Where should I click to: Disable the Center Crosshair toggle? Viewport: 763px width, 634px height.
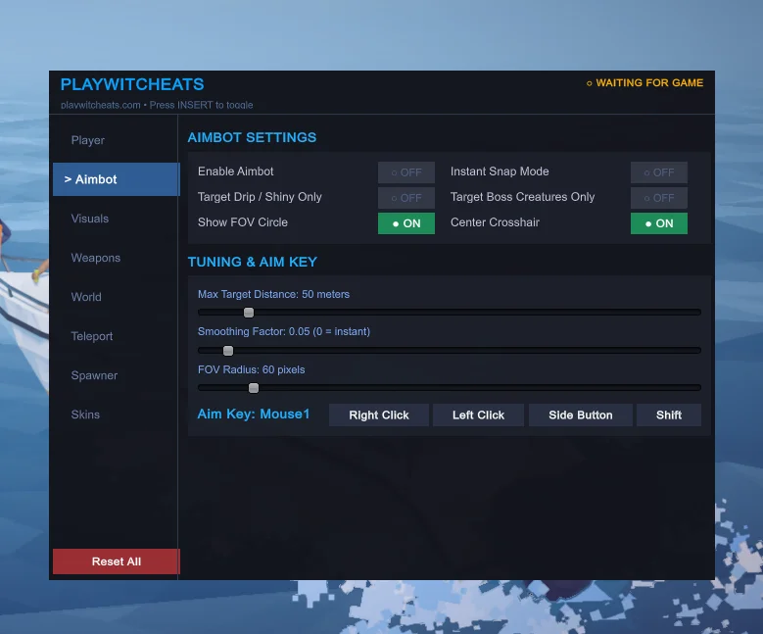point(659,223)
